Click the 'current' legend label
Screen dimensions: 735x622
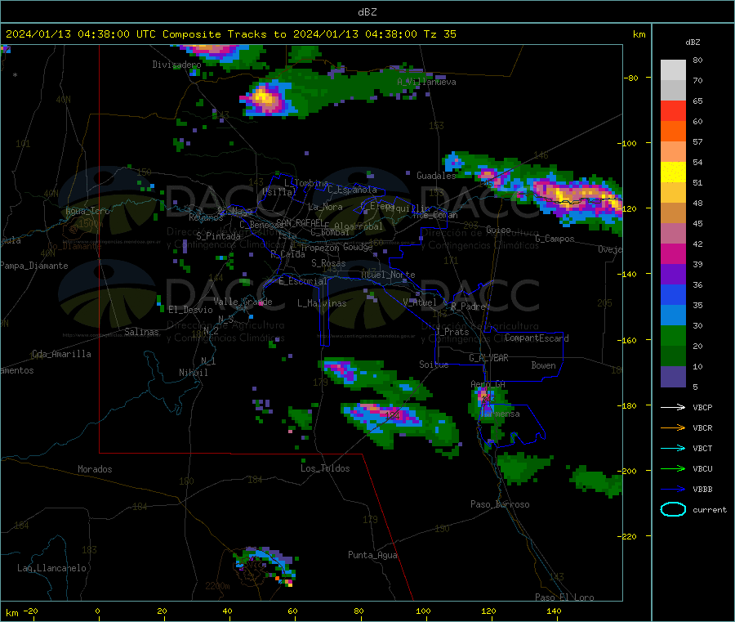click(710, 509)
